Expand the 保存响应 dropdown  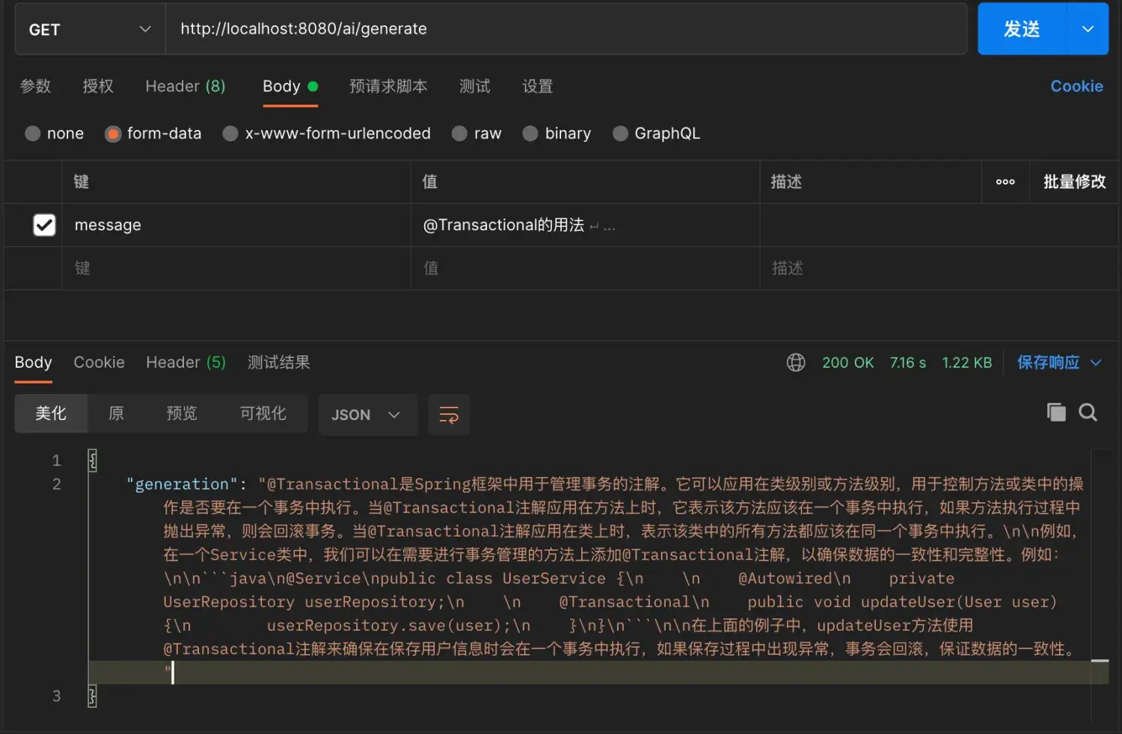(x=1096, y=363)
